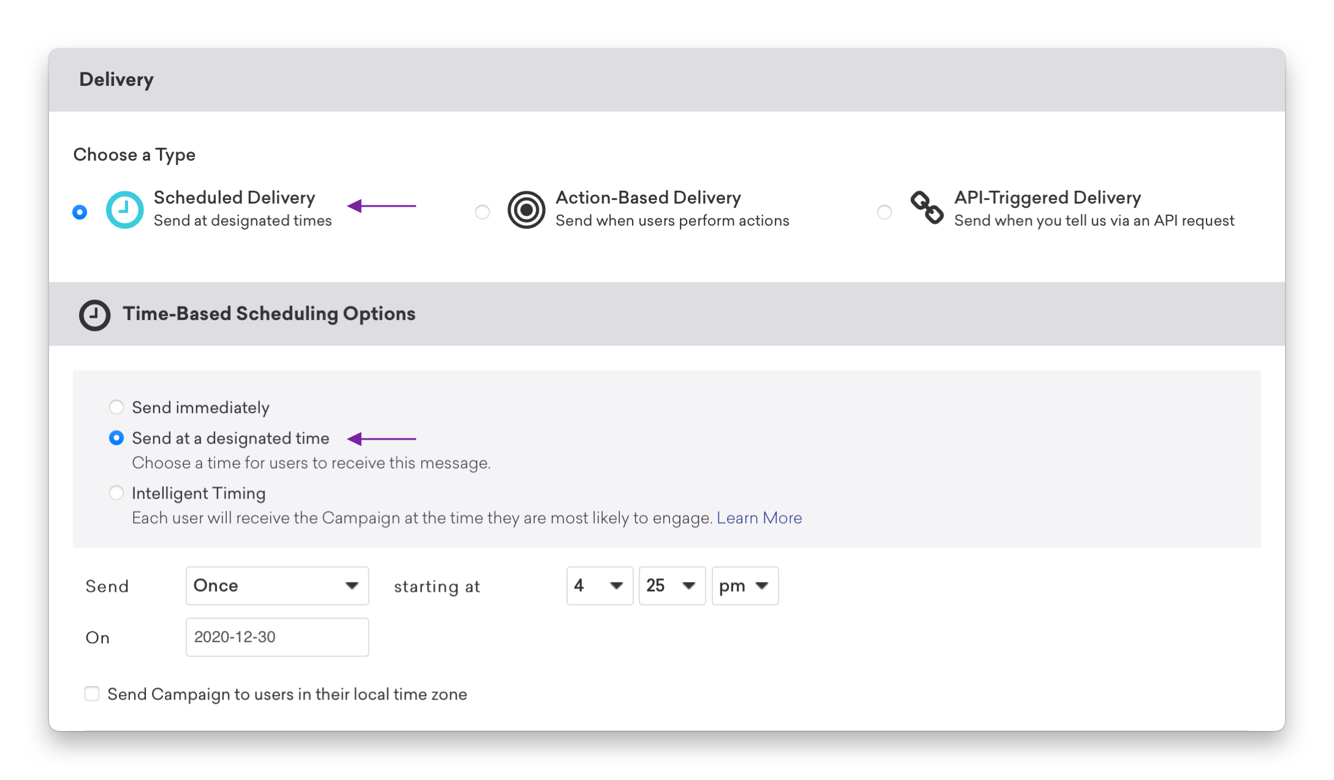Viewport: 1334px width, 780px height.
Task: Open the minute dropdown showing 25
Action: 672,586
